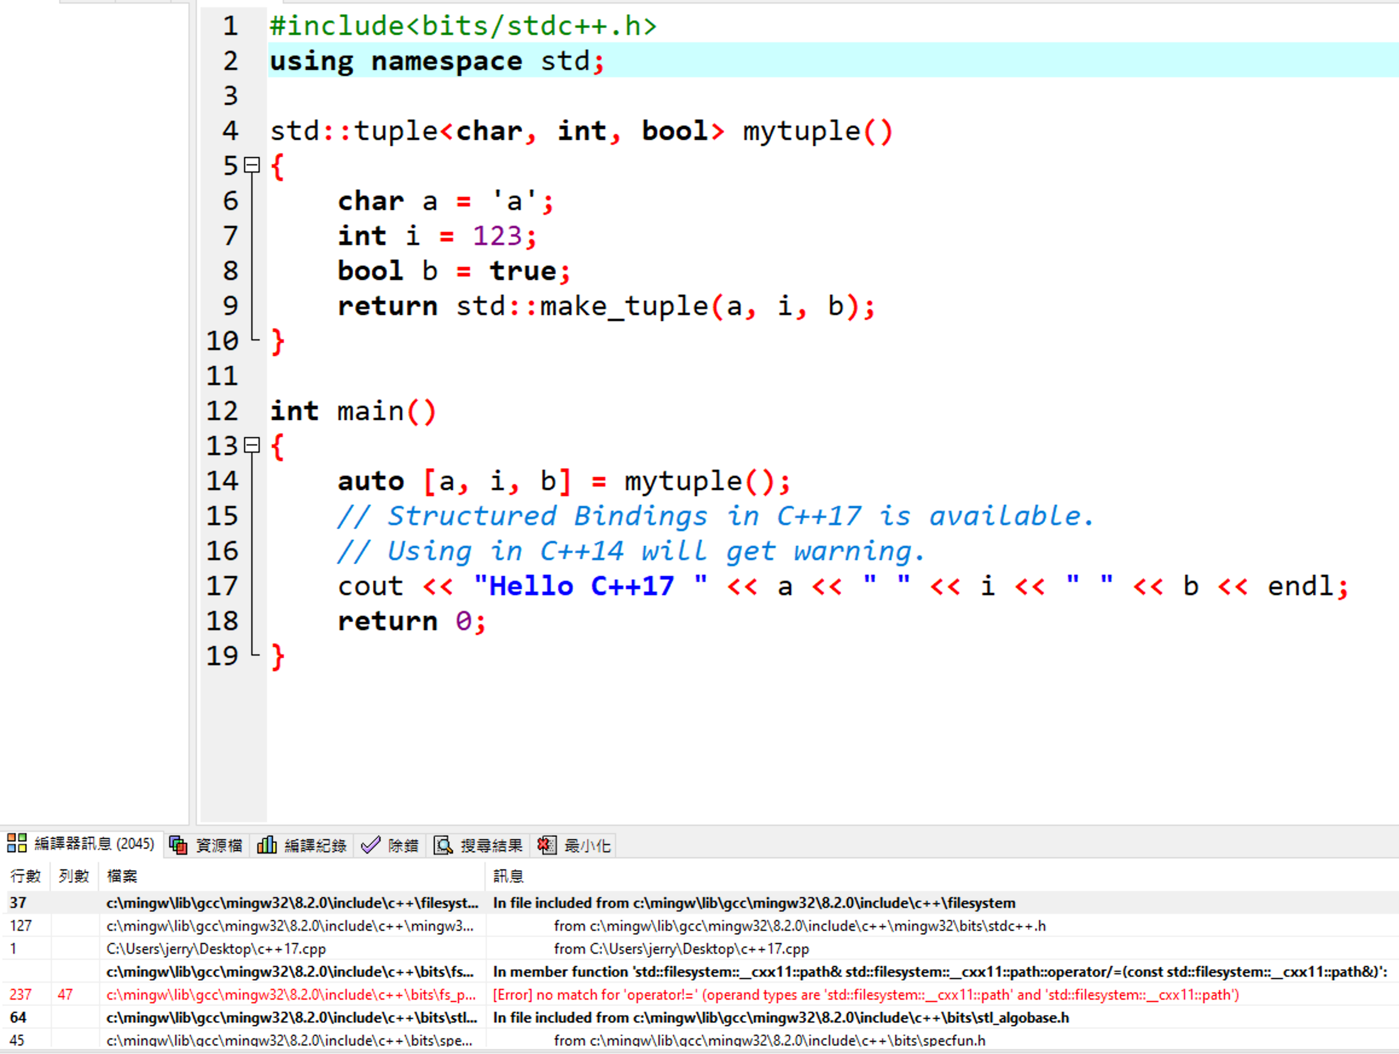
Task: Click the compiler messages grid icon
Action: 17,843
